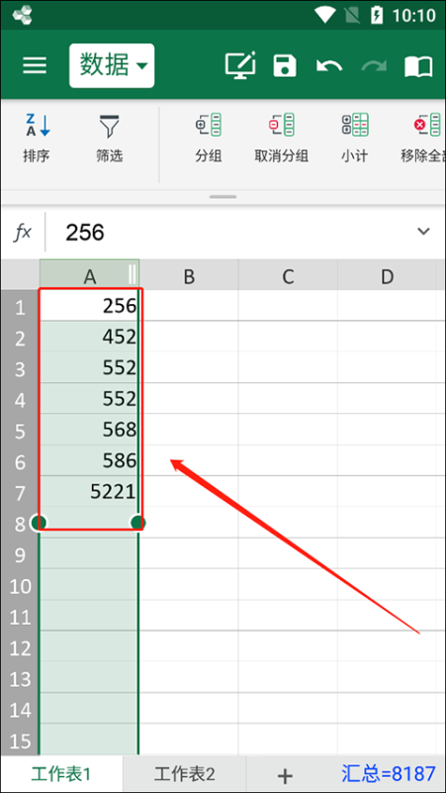Viewport: 446px width, 793px height.
Task: Tap the save disk icon
Action: (285, 65)
